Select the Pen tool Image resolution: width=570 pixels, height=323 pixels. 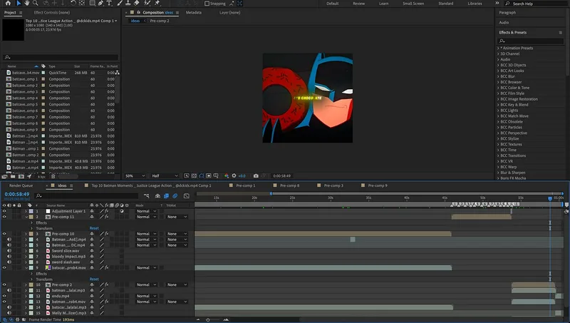click(x=100, y=4)
